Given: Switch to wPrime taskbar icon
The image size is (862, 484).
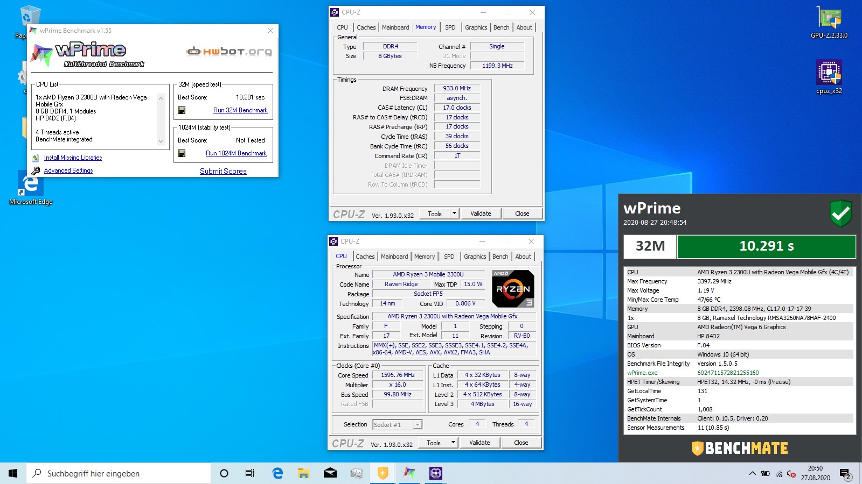Looking at the screenshot, I should 409,473.
